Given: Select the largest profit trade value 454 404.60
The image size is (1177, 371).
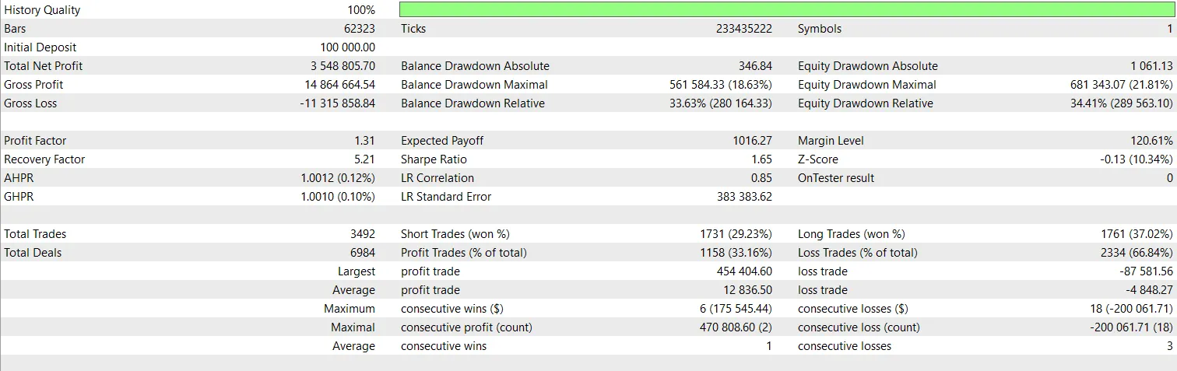Looking at the screenshot, I should [744, 271].
